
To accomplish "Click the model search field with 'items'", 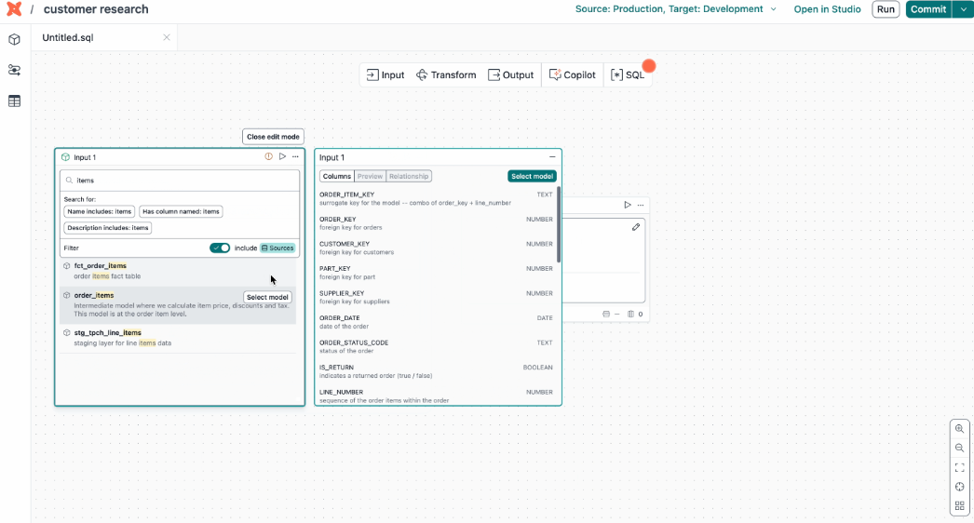I will click(x=180, y=181).
